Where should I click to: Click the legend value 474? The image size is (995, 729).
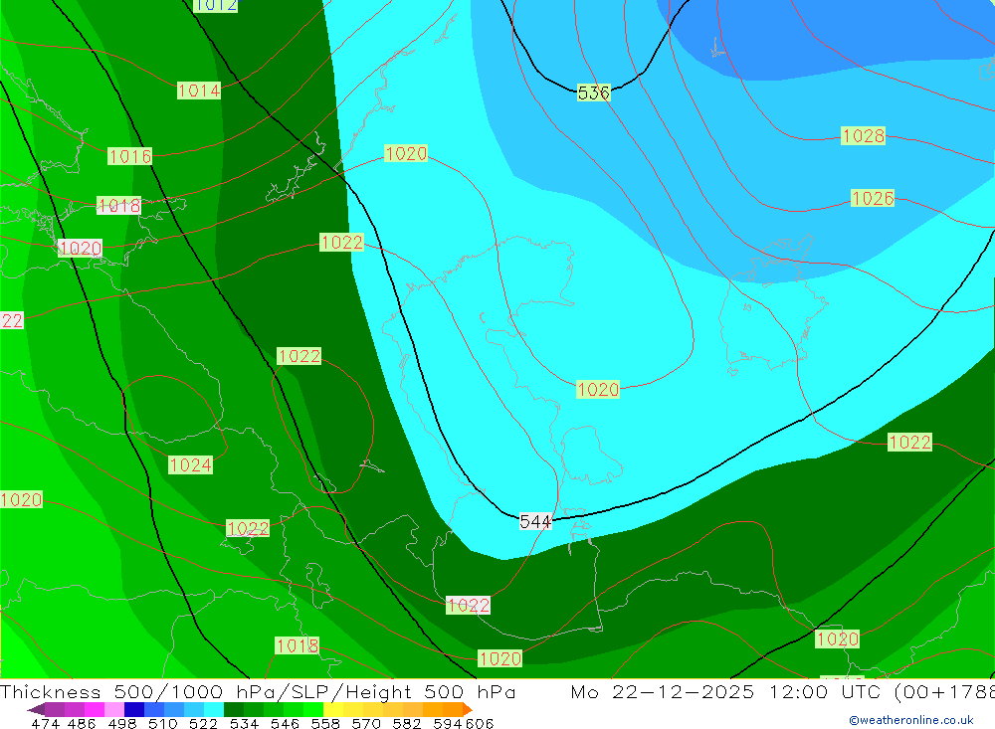coord(45,723)
